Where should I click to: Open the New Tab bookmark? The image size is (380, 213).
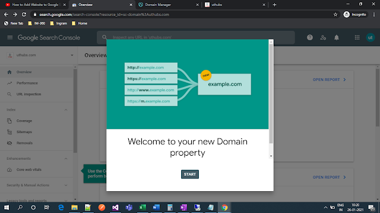point(14,24)
